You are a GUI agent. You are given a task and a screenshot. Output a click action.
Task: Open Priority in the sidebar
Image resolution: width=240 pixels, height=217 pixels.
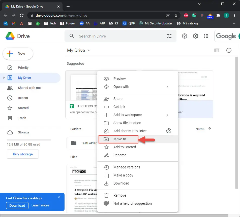30,67
